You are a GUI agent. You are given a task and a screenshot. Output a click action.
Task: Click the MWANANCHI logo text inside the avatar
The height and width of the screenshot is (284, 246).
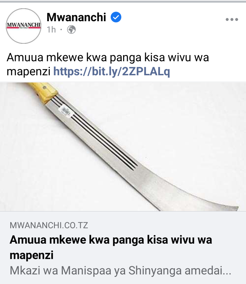click(24, 25)
